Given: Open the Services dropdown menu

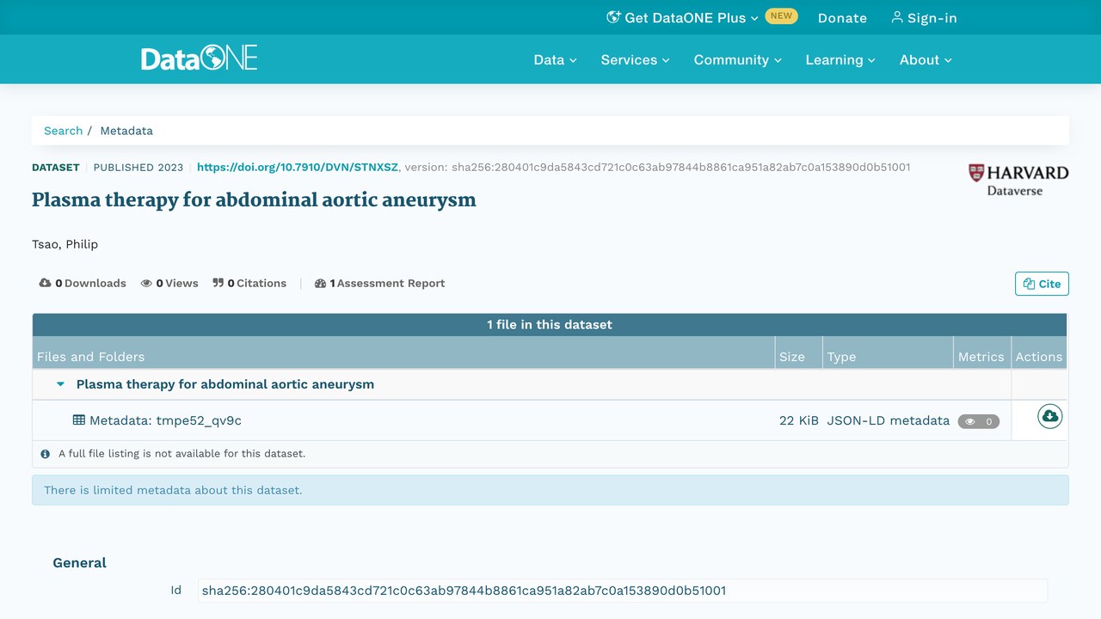Looking at the screenshot, I should (x=635, y=59).
